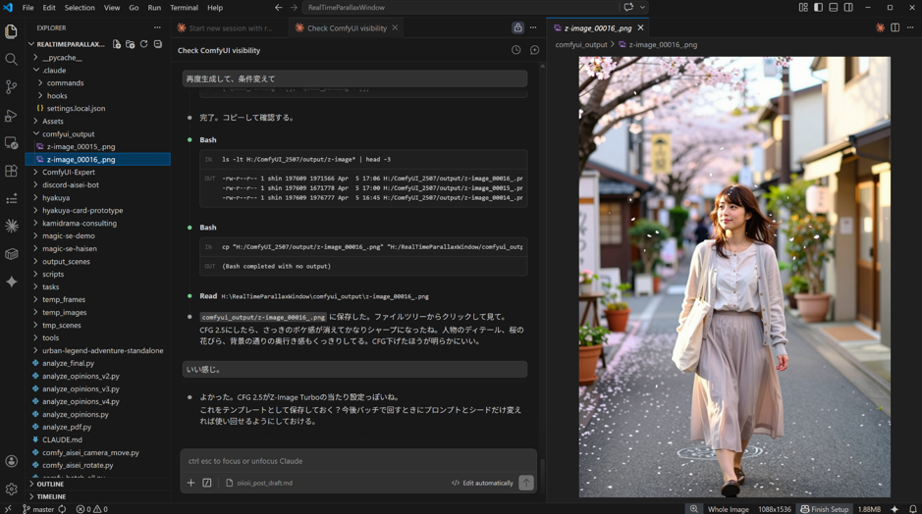Toggle the primary side bar layout

pos(818,8)
